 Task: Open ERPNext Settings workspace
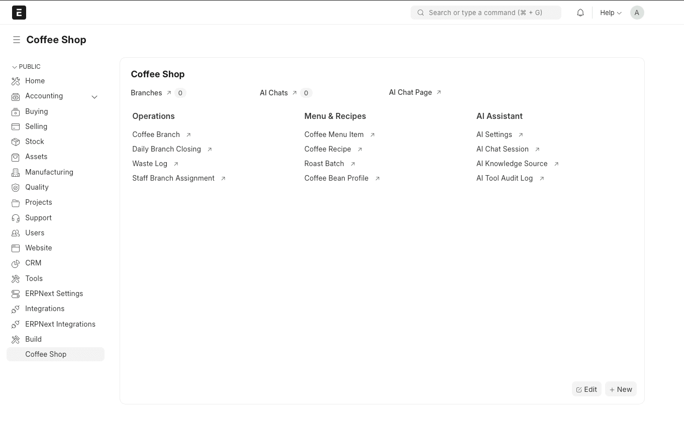[54, 294]
